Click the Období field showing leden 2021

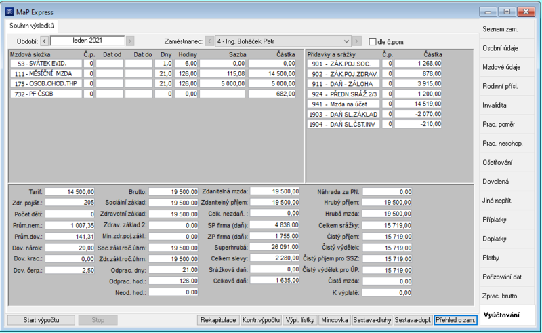pyautogui.click(x=87, y=41)
